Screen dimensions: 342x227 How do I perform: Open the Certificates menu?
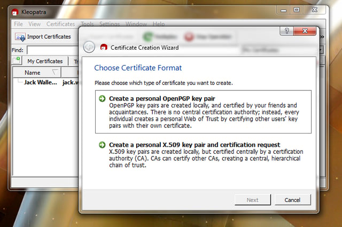click(x=60, y=24)
